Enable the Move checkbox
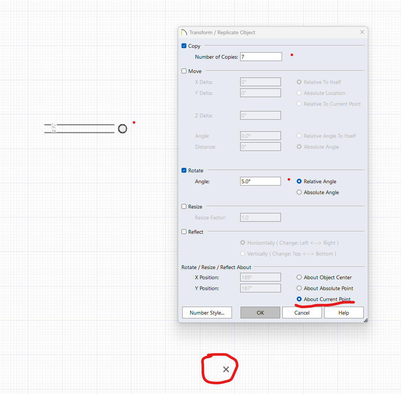401x394 pixels. [x=184, y=71]
